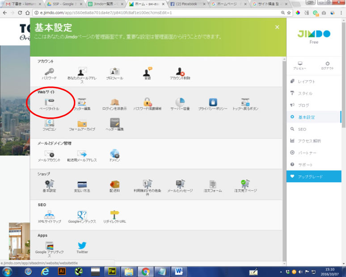Open ヘッダー編集 setting

click(x=114, y=124)
